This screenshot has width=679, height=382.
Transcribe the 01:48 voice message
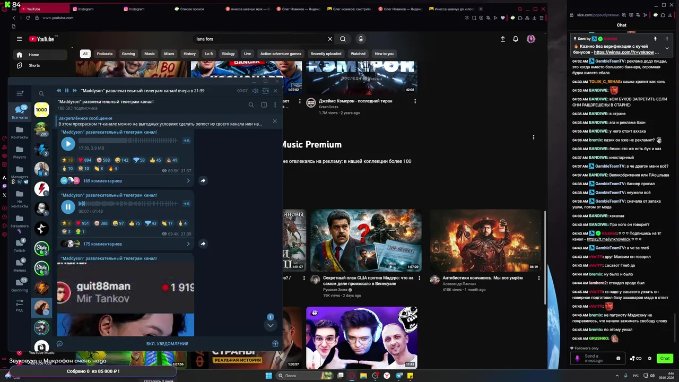[x=186, y=204]
